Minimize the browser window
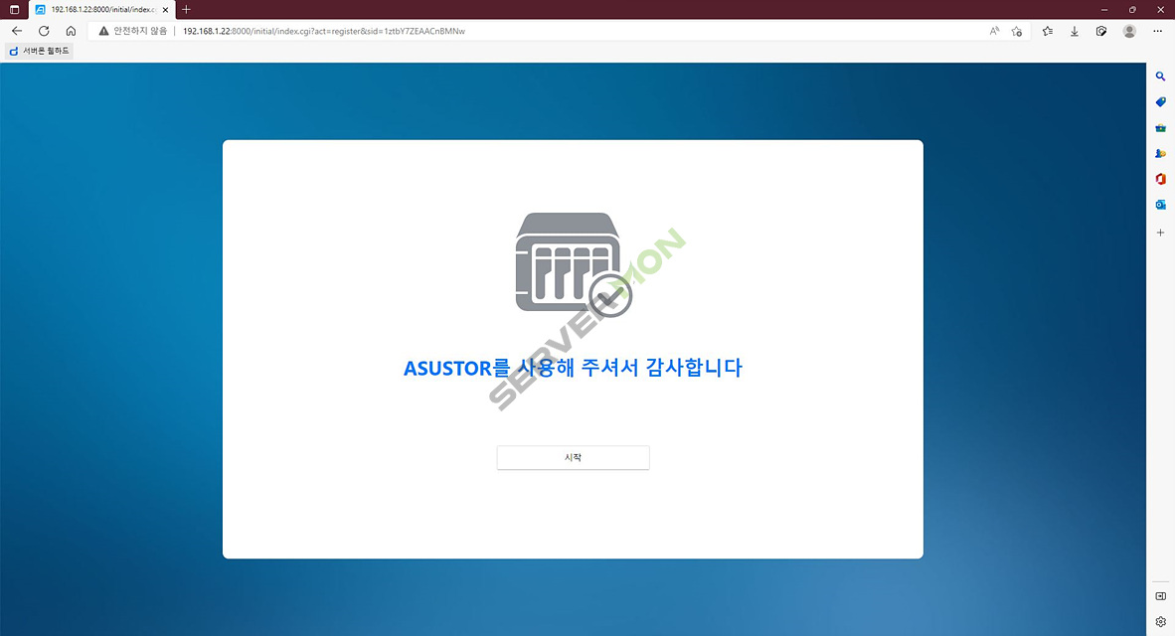The height and width of the screenshot is (636, 1175). point(1103,10)
